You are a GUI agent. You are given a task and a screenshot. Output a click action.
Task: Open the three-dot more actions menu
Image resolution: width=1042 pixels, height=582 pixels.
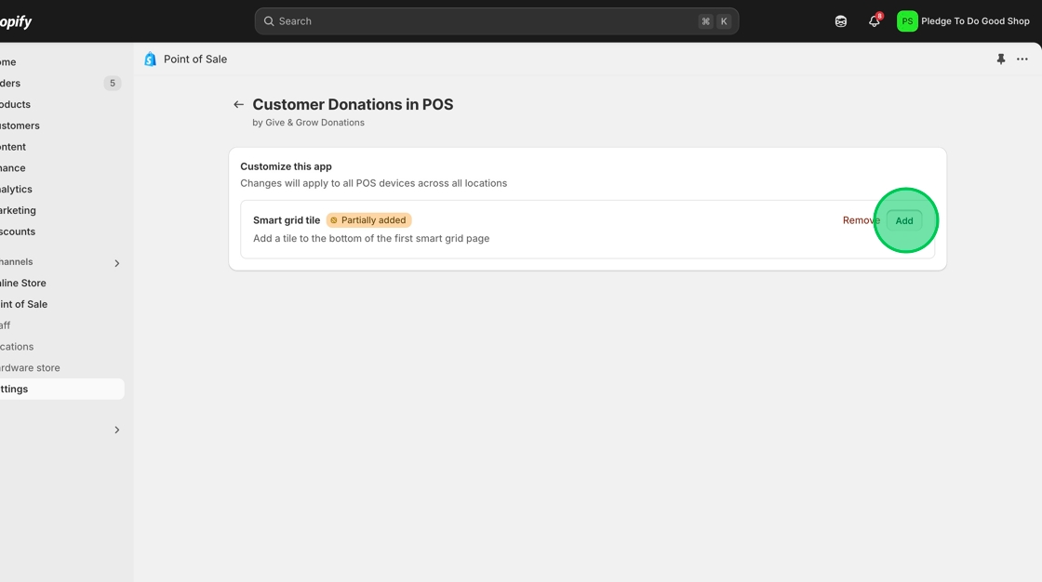[1022, 60]
